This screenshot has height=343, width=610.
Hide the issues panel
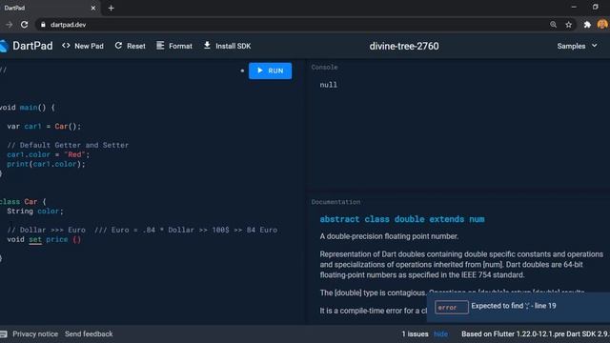pos(440,334)
